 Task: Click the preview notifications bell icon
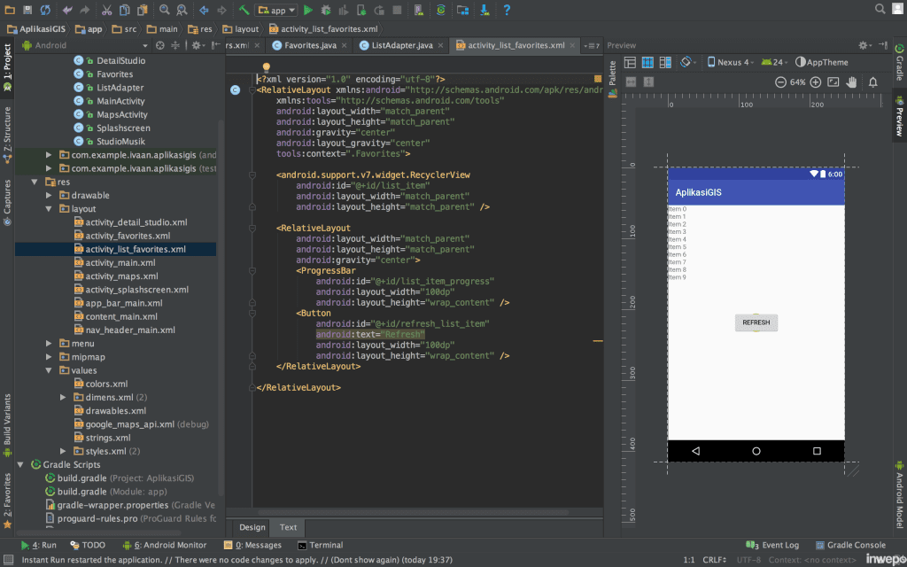(x=873, y=82)
